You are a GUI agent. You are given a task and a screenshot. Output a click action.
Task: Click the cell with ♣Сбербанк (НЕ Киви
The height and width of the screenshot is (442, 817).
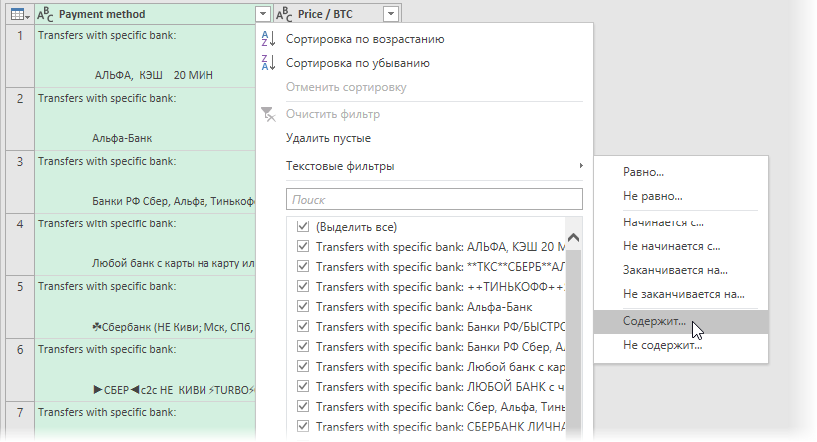146,307
